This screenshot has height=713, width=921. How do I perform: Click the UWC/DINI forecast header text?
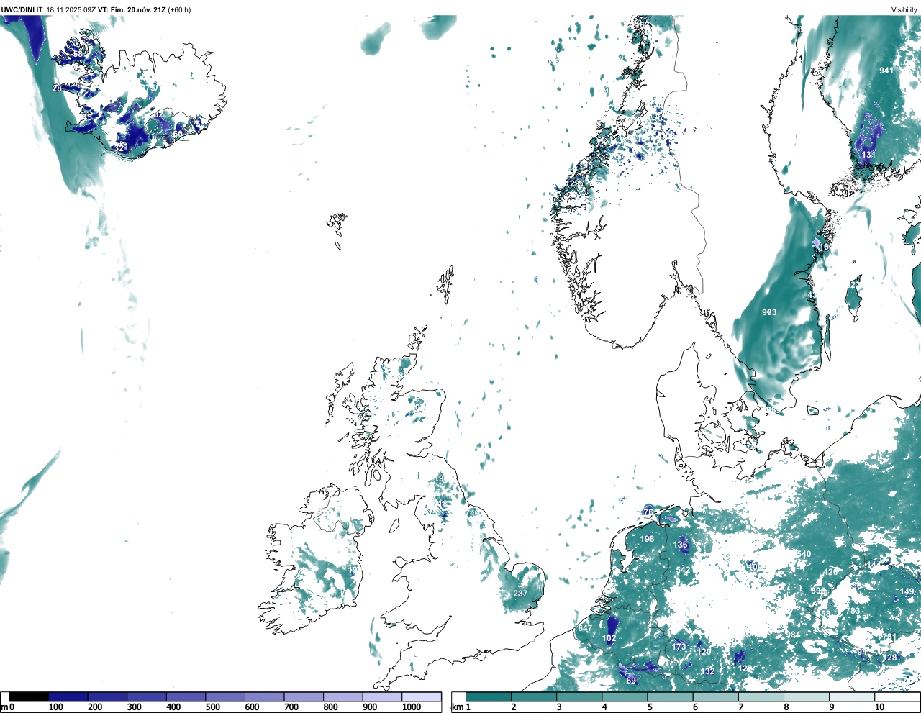tap(96, 9)
